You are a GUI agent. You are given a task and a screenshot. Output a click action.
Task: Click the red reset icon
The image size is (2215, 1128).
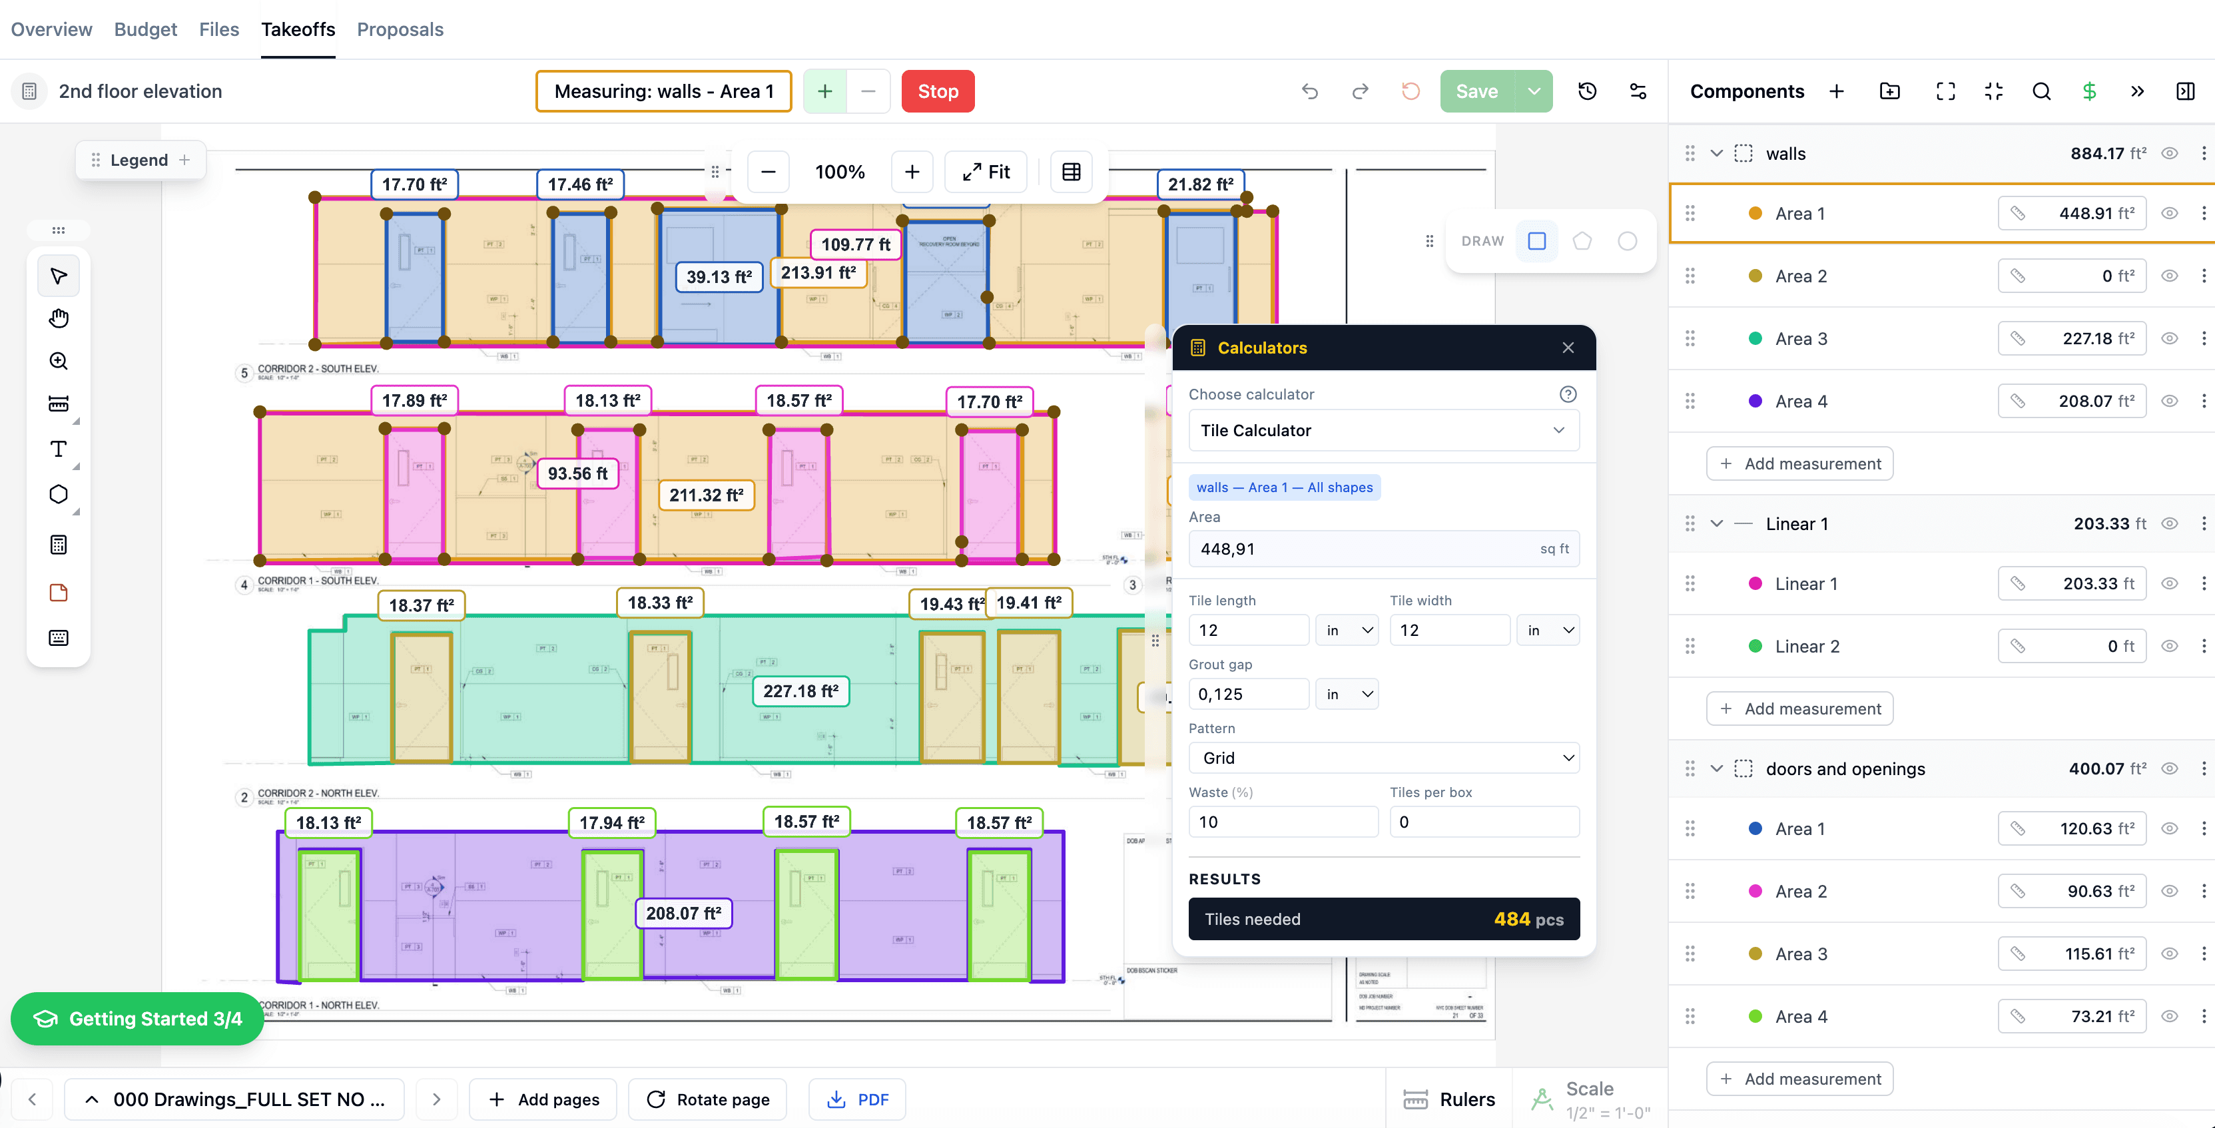click(1411, 91)
